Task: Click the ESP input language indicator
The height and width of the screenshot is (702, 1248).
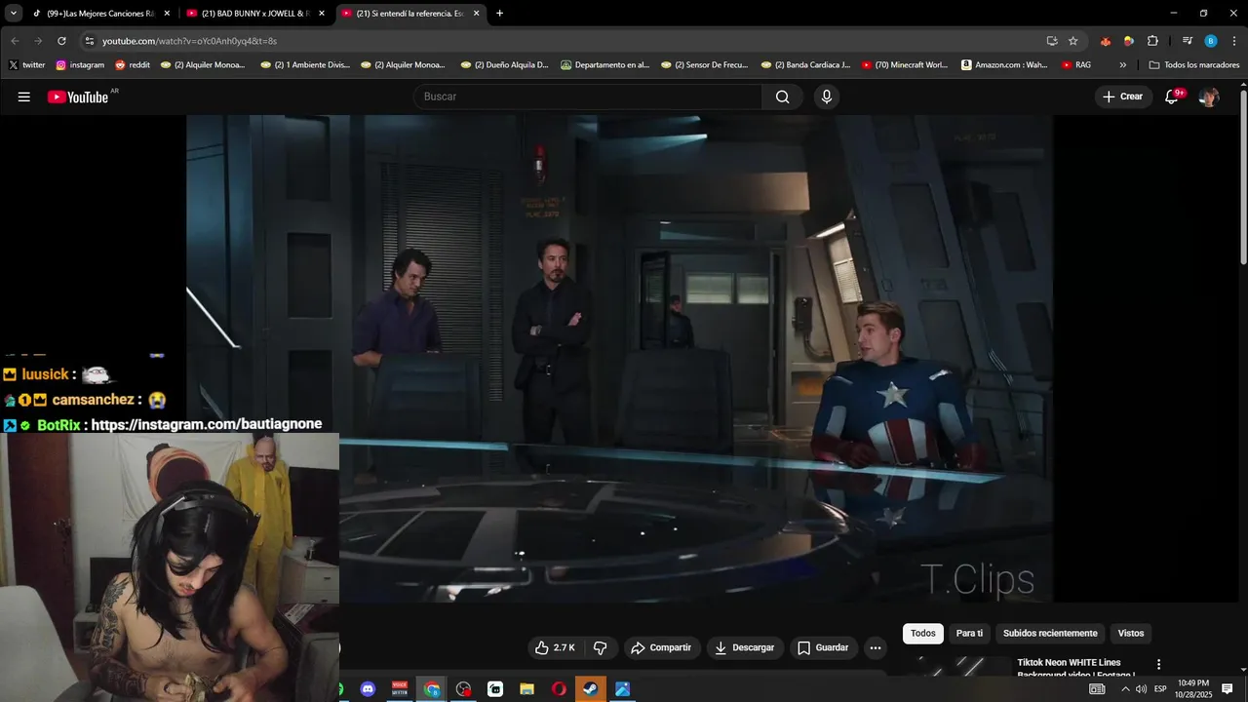Action: point(1160,689)
